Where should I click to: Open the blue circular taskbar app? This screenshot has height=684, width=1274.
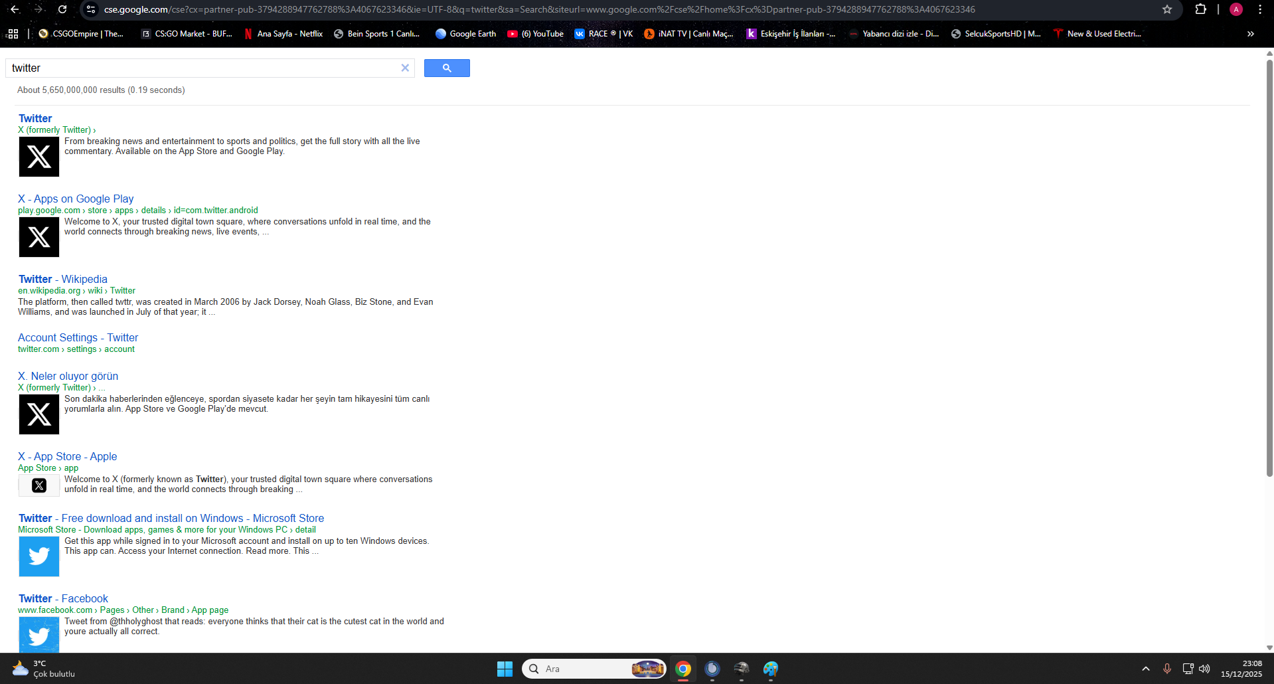coord(712,669)
